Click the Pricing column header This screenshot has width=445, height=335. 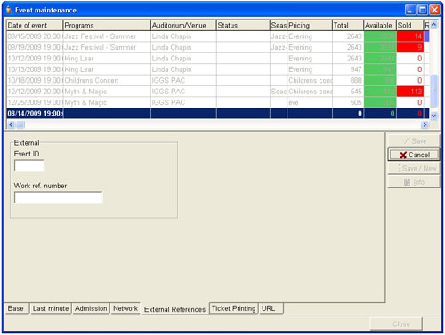310,26
